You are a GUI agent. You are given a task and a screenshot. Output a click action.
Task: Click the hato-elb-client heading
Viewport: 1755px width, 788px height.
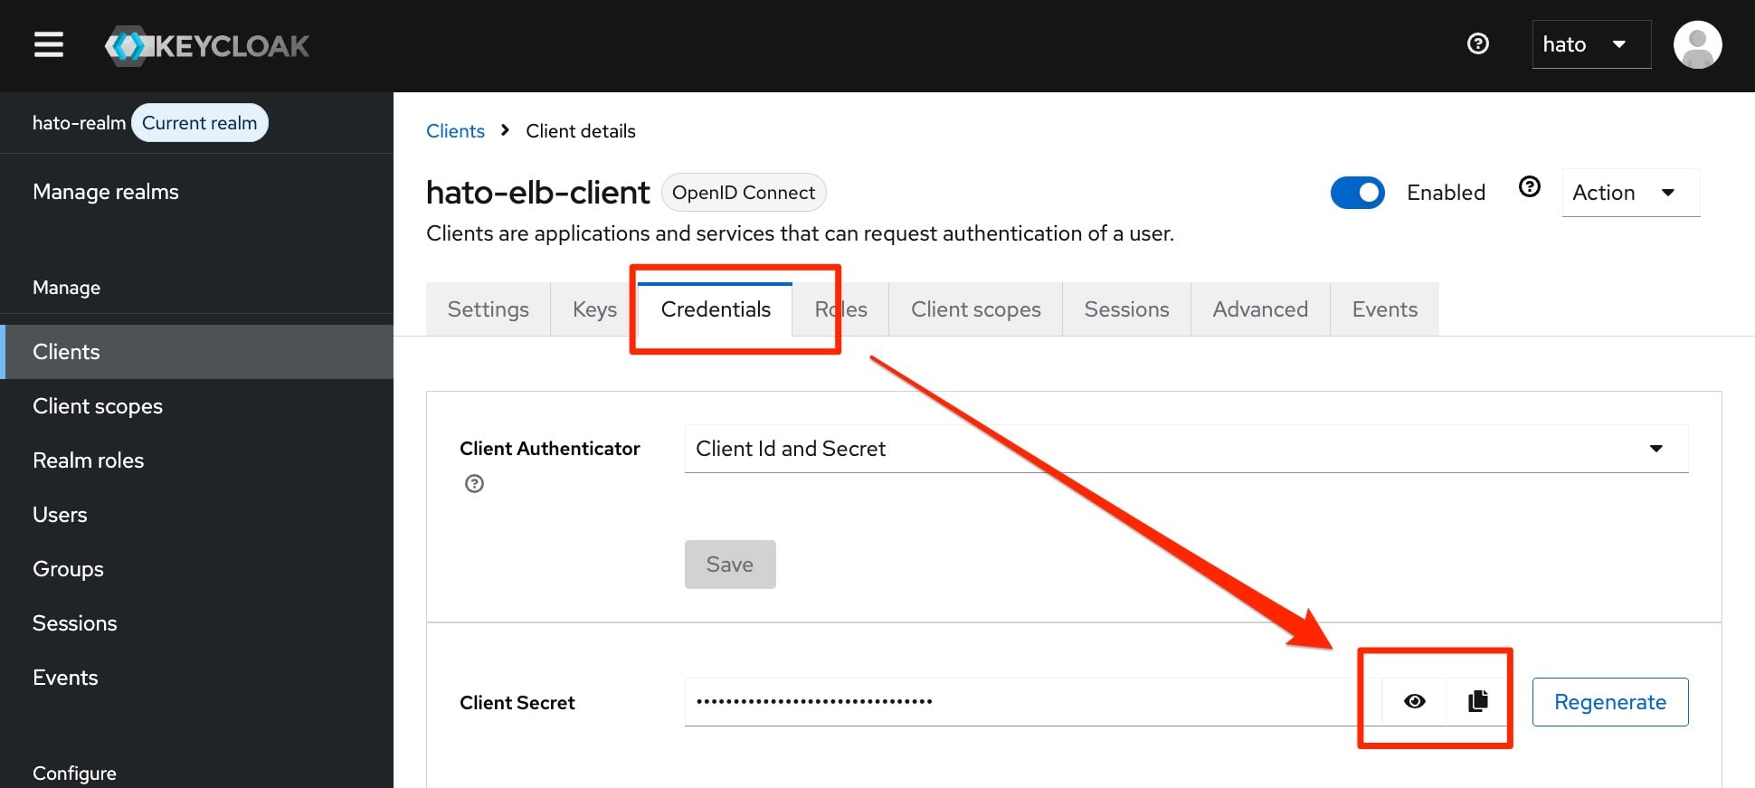pos(537,193)
